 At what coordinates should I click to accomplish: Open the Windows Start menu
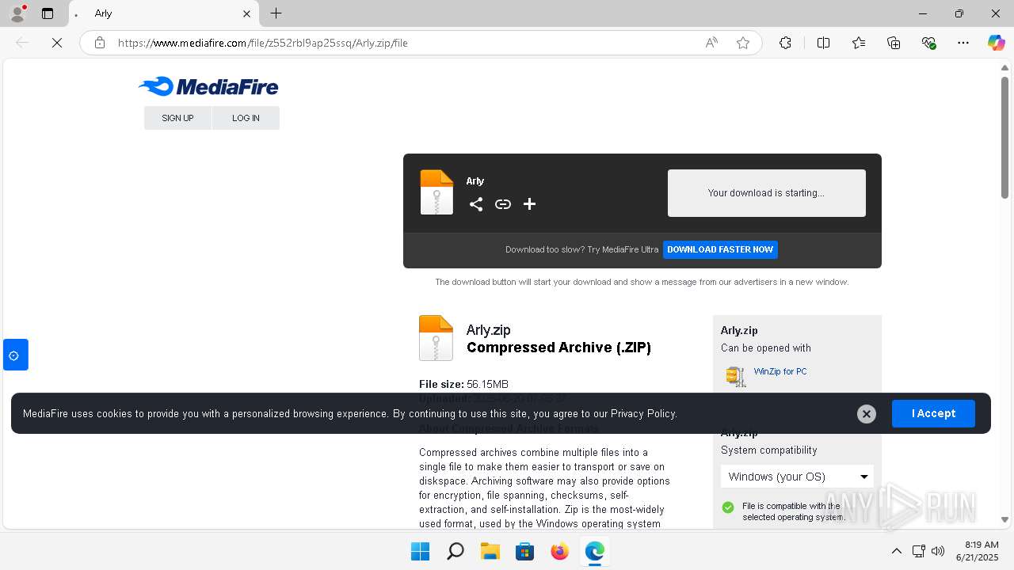click(420, 551)
